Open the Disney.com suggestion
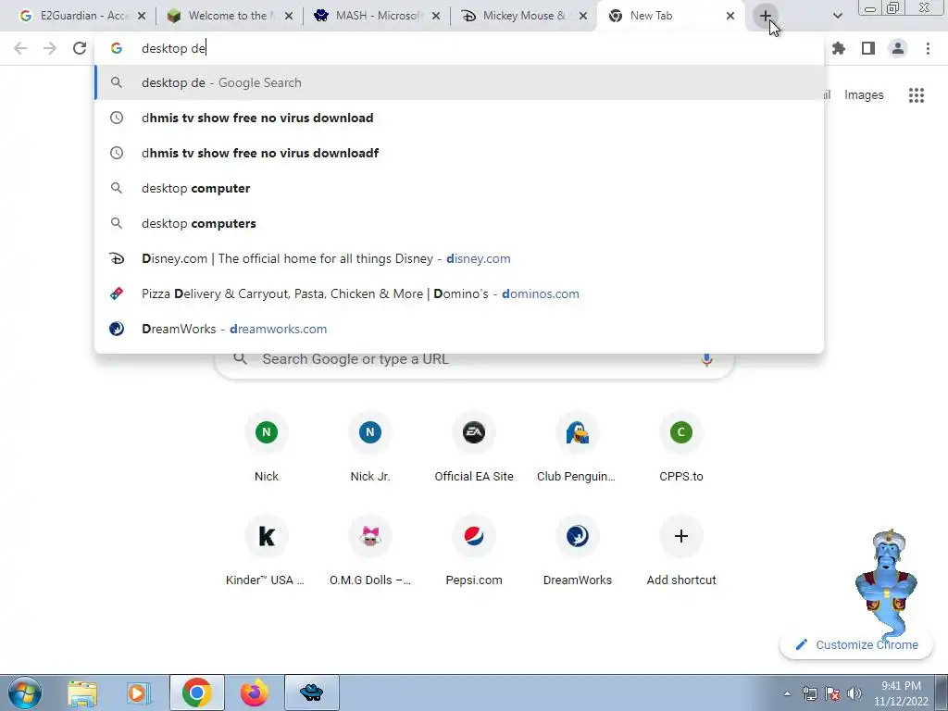 click(x=459, y=258)
